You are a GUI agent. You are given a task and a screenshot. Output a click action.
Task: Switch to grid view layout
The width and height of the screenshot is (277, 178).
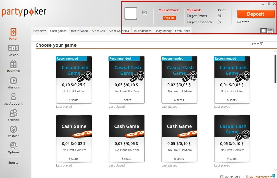263,31
